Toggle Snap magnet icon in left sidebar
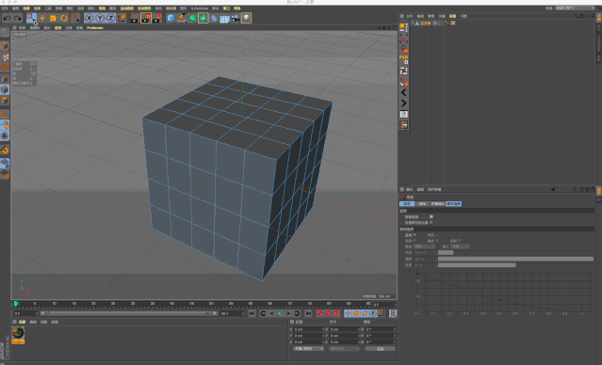The height and width of the screenshot is (365, 602). [4, 150]
